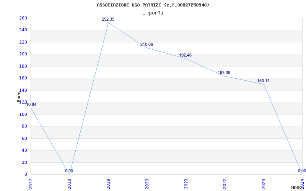The height and width of the screenshot is (191, 306).
Task: Click the Anno x-axis title
Action: pyautogui.click(x=296, y=187)
